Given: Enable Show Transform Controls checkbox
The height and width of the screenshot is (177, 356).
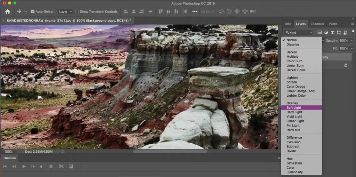Looking at the screenshot, I should [77, 11].
